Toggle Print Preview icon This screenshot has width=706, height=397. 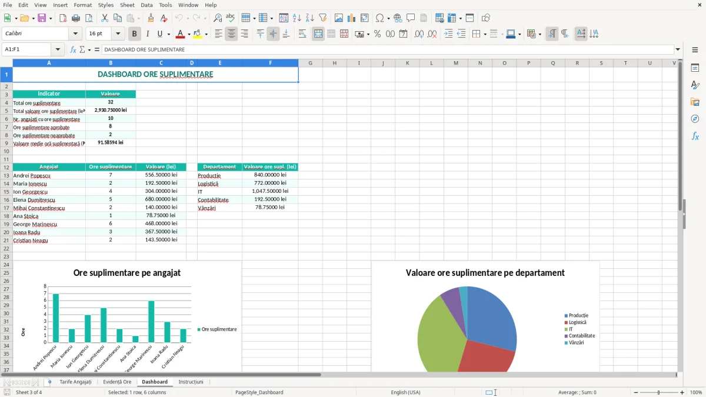[88, 18]
